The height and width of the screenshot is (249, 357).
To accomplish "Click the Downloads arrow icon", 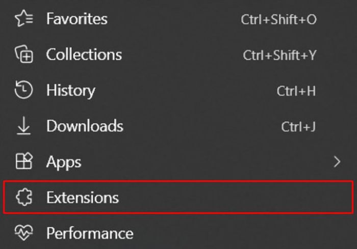I will (x=23, y=126).
